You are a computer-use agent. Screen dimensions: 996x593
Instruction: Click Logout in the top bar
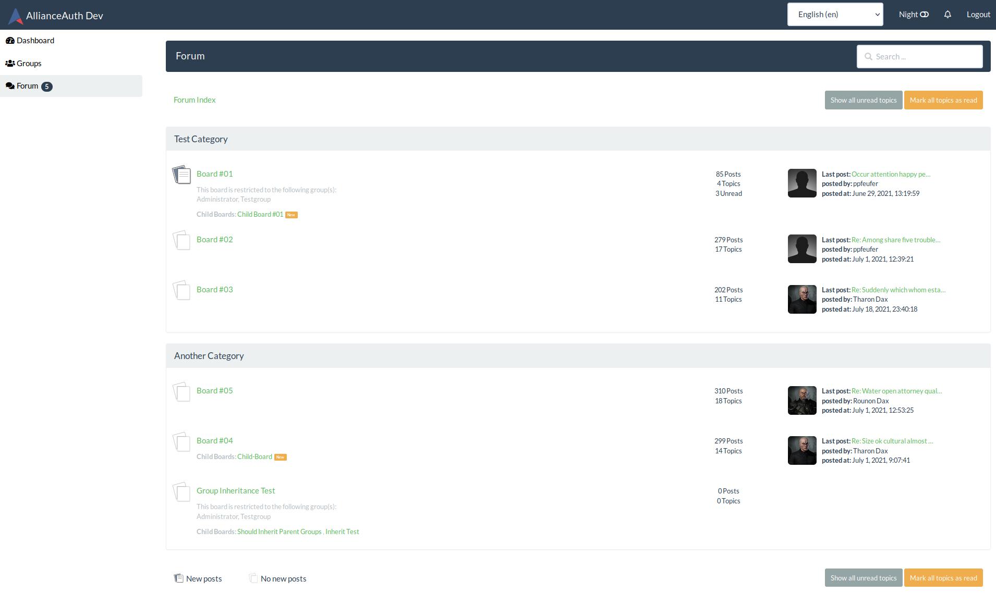[978, 14]
